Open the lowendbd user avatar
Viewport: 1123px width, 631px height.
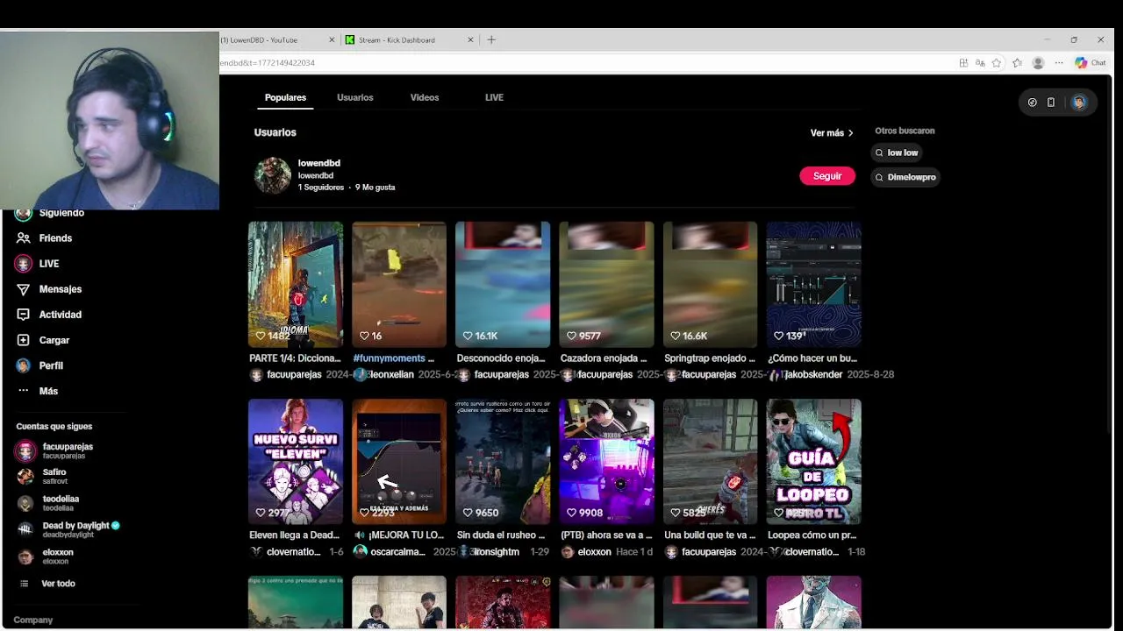[272, 175]
